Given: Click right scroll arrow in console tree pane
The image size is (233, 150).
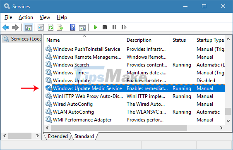Looking at the screenshot, I should pyautogui.click(x=37, y=136).
